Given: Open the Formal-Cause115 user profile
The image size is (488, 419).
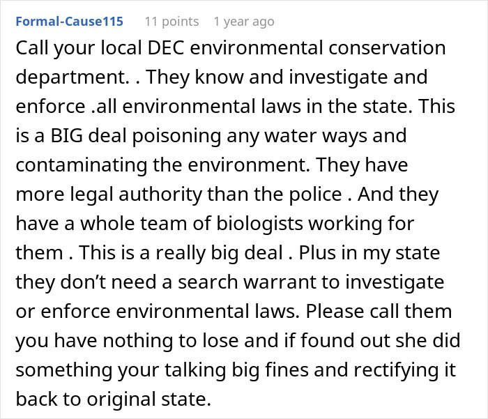Looking at the screenshot, I should [70, 22].
